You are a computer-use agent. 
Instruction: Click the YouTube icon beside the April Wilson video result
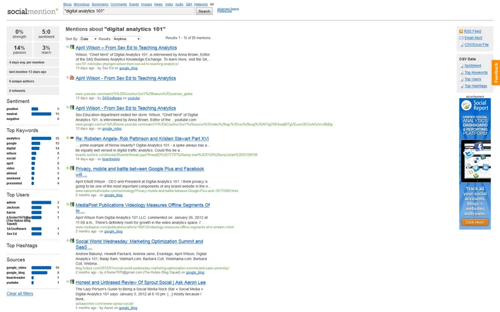coord(72,78)
